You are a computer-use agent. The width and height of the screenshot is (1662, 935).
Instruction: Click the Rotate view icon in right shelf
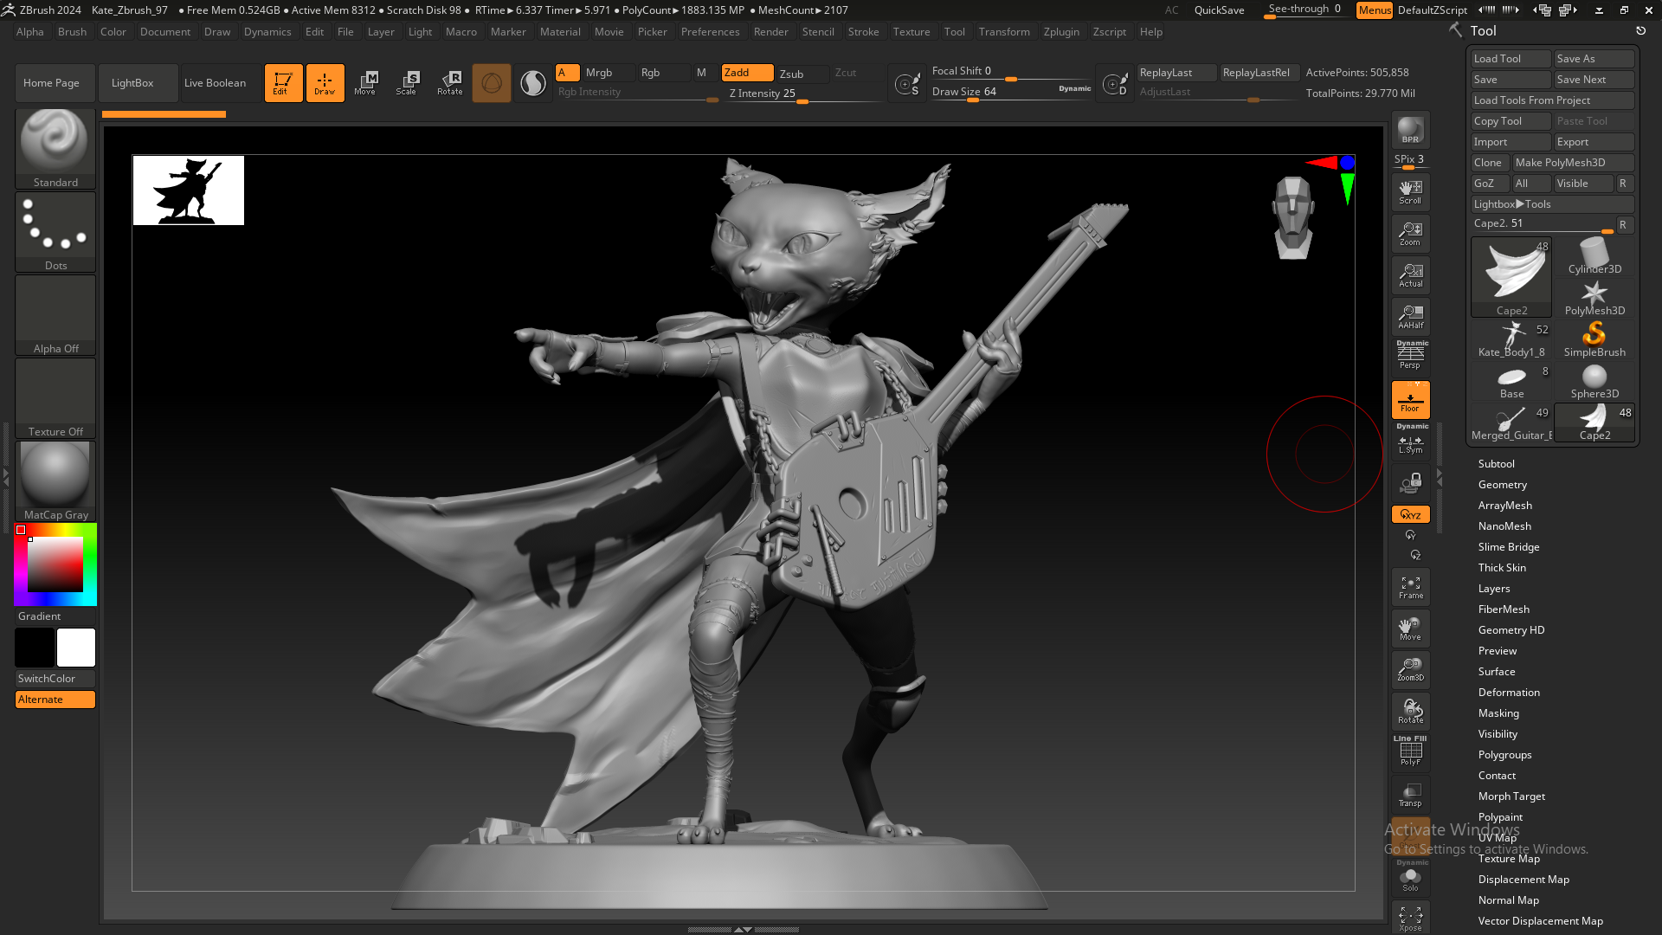(x=1410, y=712)
